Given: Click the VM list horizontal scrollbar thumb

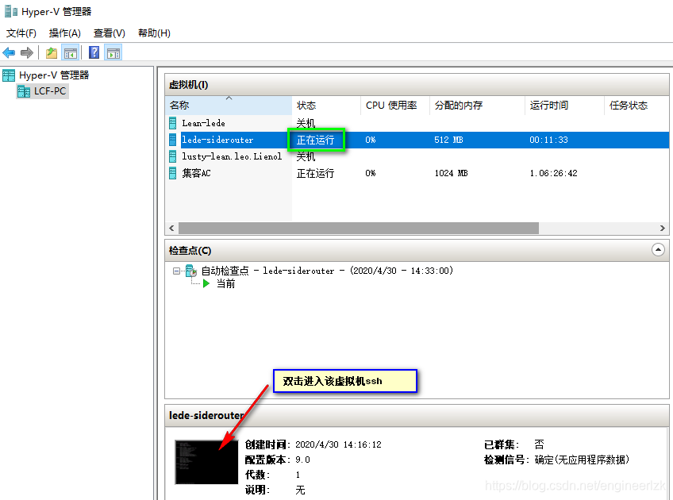Looking at the screenshot, I should click(x=359, y=228).
